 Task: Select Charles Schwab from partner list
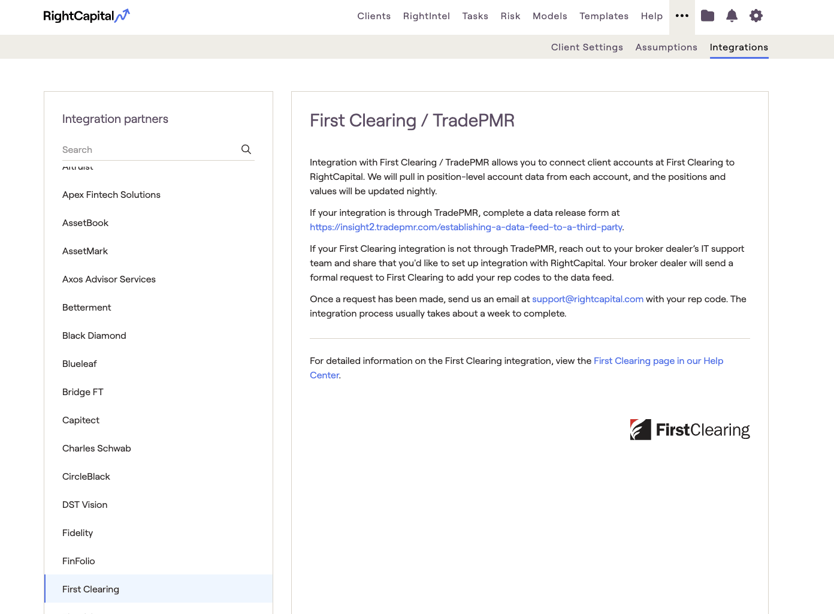[x=96, y=449]
